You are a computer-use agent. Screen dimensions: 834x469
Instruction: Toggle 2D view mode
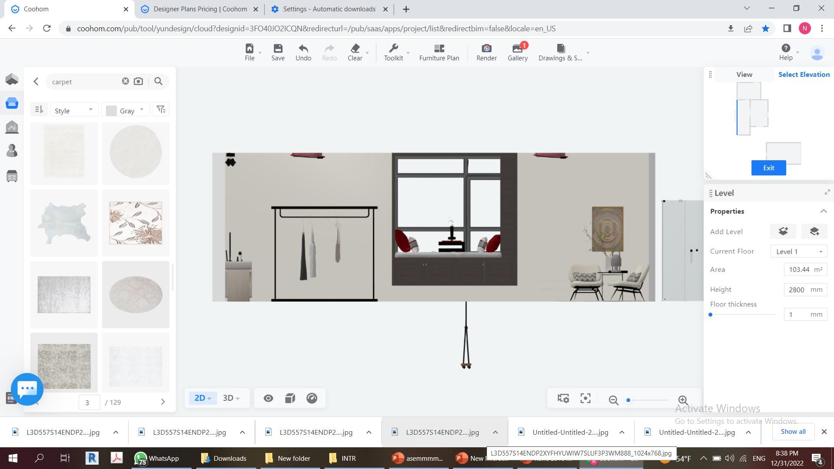(x=202, y=398)
